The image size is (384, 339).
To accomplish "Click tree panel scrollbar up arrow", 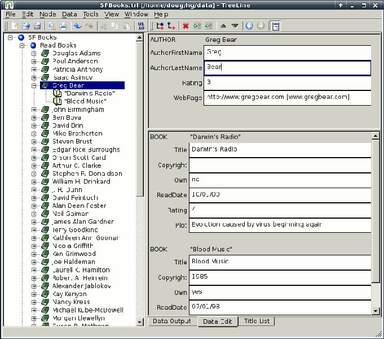I will pos(140,37).
